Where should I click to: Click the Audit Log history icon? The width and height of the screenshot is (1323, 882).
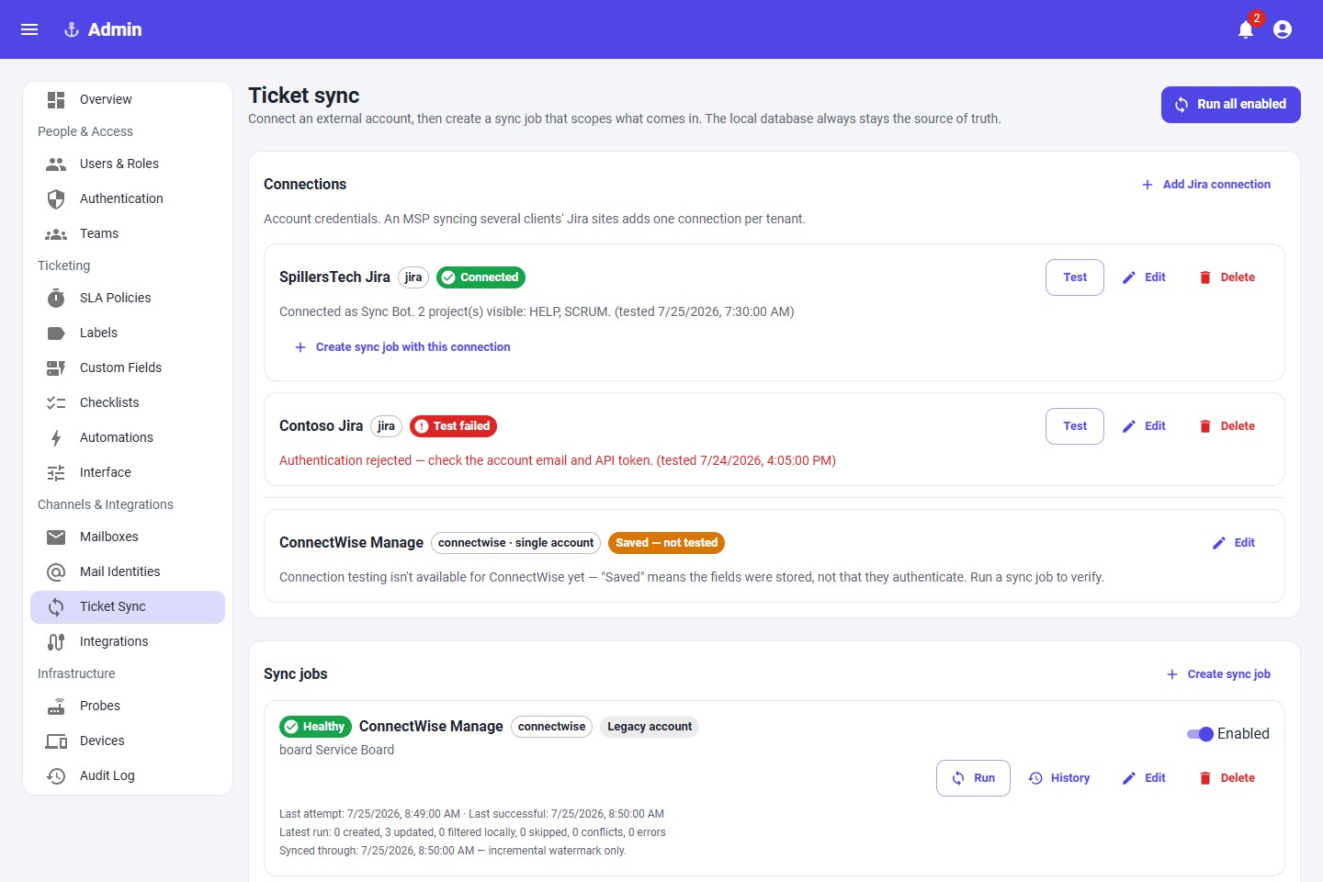click(x=56, y=775)
